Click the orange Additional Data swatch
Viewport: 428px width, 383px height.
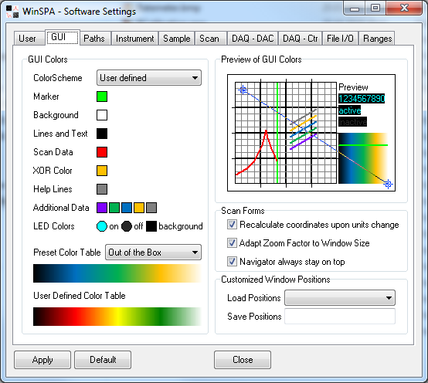pyautogui.click(x=138, y=208)
